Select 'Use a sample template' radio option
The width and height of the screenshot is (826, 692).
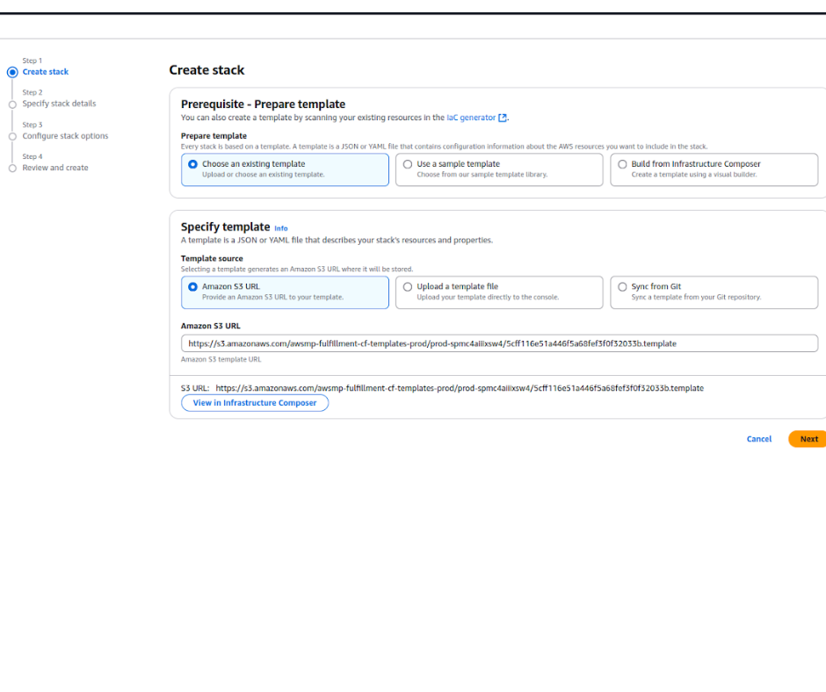tap(408, 164)
